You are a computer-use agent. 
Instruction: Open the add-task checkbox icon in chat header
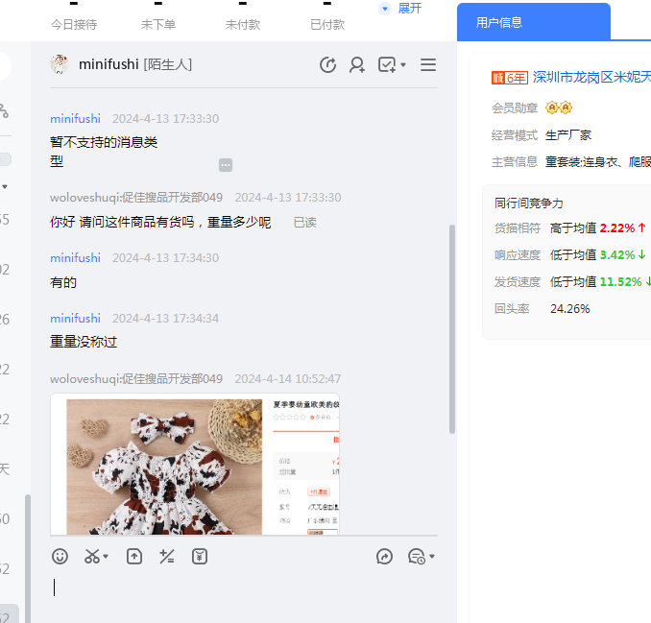point(387,64)
